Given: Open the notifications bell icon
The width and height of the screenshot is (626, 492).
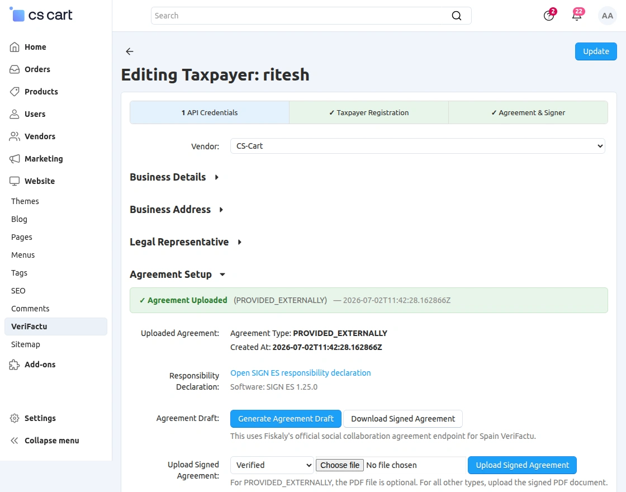Looking at the screenshot, I should click(577, 16).
